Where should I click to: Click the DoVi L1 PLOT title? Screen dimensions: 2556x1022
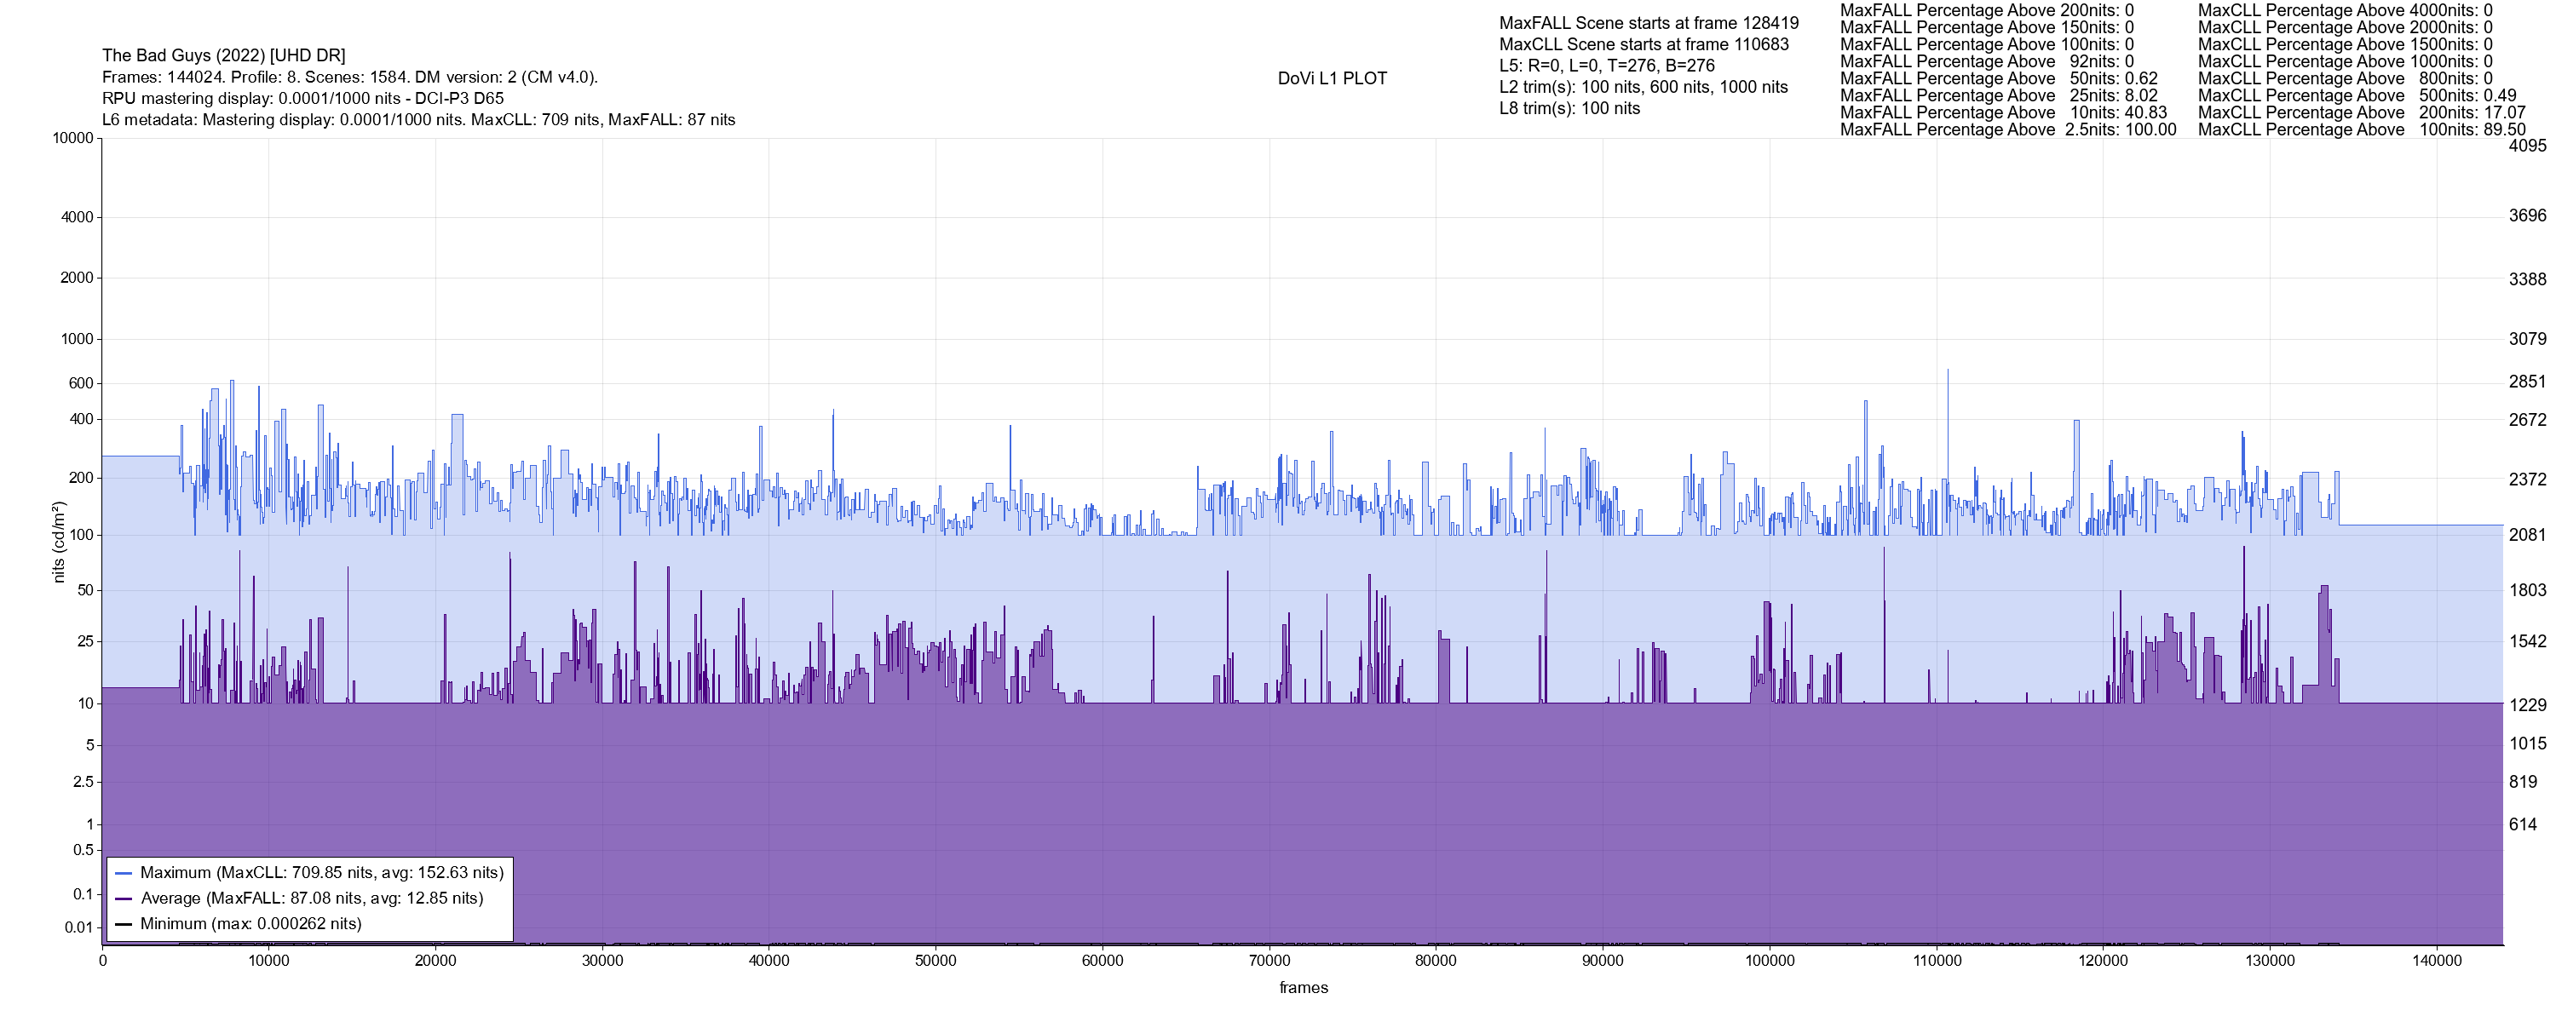(x=1332, y=79)
